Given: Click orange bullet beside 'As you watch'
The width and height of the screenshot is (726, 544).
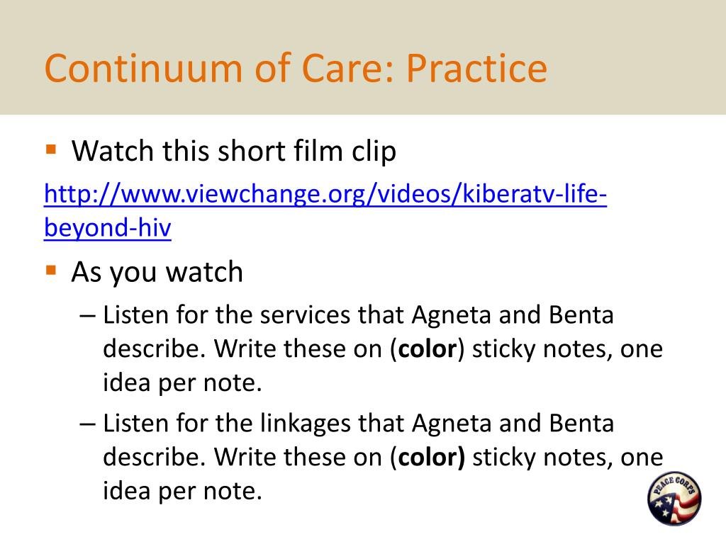Looking at the screenshot, I should tap(51, 270).
